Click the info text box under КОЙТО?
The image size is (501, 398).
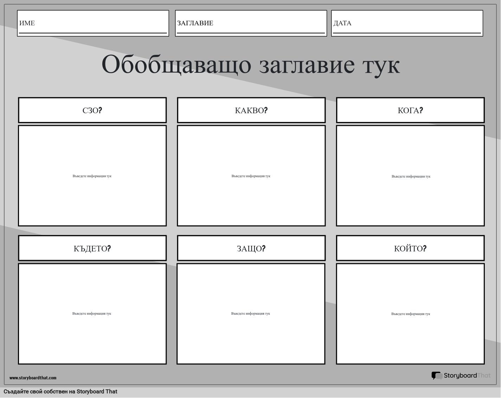pos(410,314)
